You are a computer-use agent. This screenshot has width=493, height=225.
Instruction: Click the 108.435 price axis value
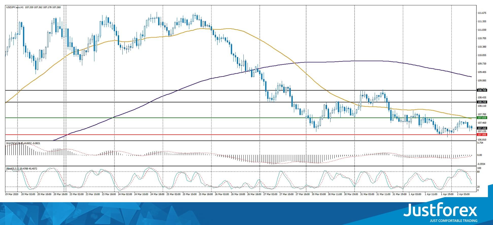(482, 97)
